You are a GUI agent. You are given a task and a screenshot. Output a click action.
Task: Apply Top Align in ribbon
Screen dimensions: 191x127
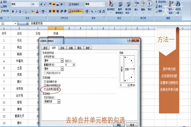tap(50, 4)
